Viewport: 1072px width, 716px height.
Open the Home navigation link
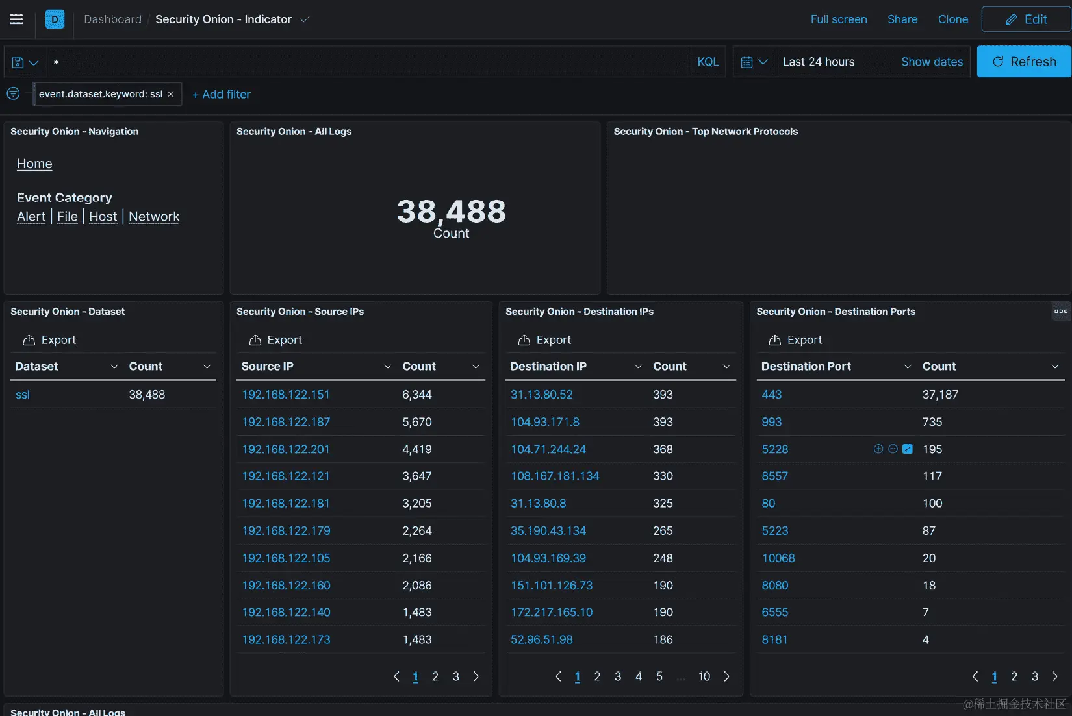click(34, 164)
